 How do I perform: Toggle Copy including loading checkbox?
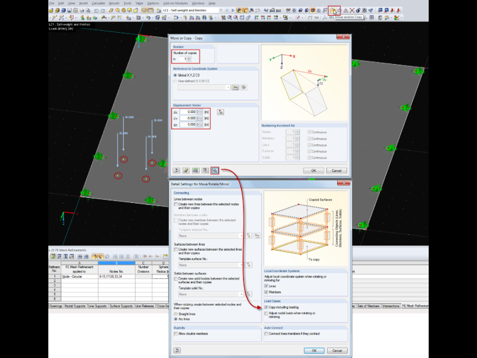266,307
